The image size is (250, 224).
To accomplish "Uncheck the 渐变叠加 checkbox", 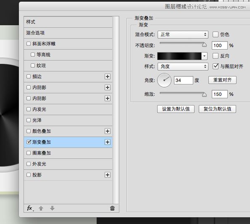I will coord(29,142).
